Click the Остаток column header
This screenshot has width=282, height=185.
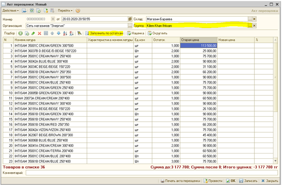click(166, 40)
